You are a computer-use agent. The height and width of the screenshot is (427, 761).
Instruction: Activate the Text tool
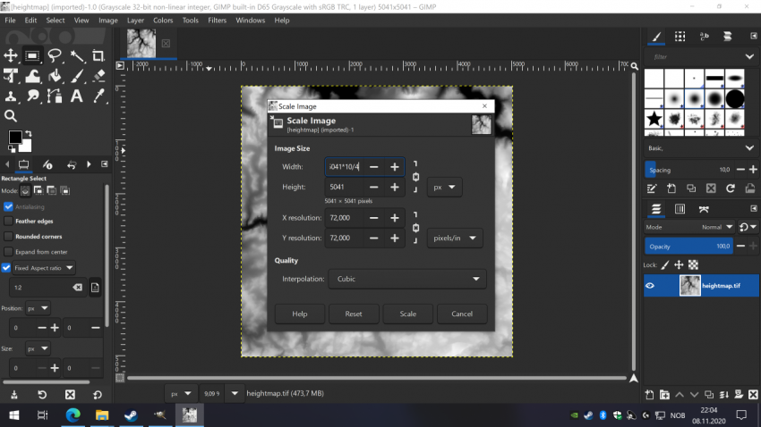pyautogui.click(x=76, y=96)
